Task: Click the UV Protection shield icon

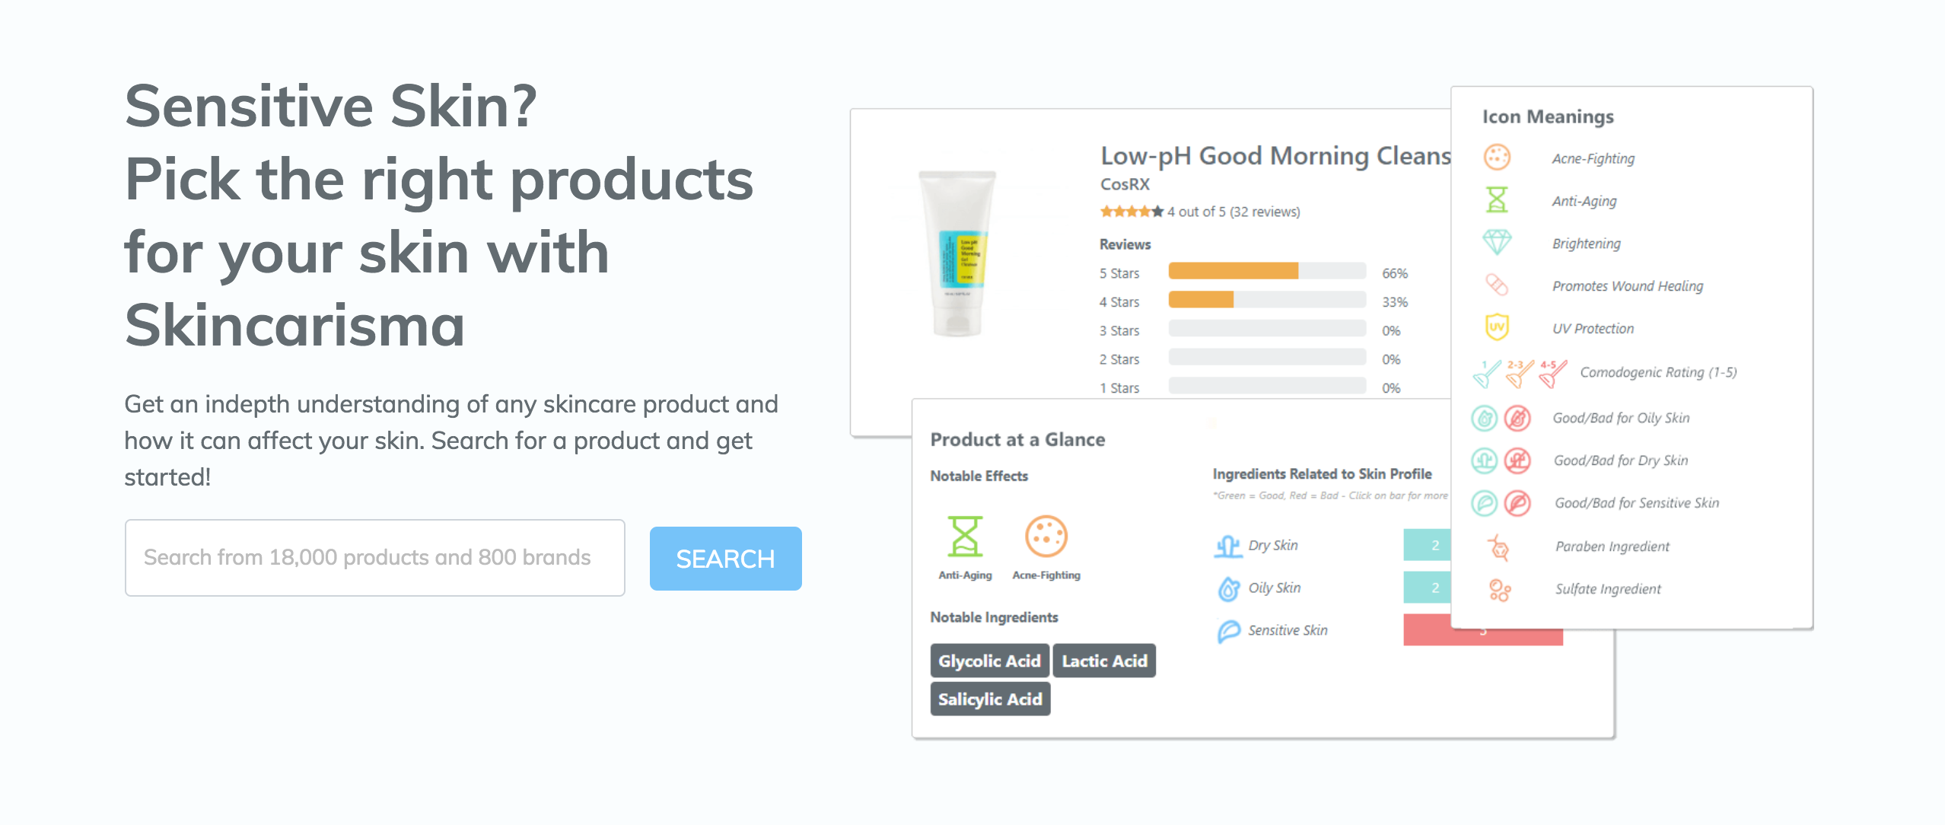Action: pos(1497,327)
